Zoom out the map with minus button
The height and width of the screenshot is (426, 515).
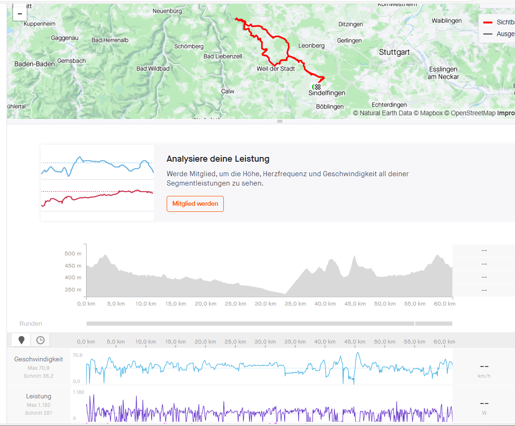click(20, 14)
